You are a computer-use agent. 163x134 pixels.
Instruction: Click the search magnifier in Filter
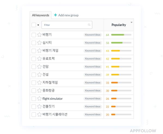(89, 25)
